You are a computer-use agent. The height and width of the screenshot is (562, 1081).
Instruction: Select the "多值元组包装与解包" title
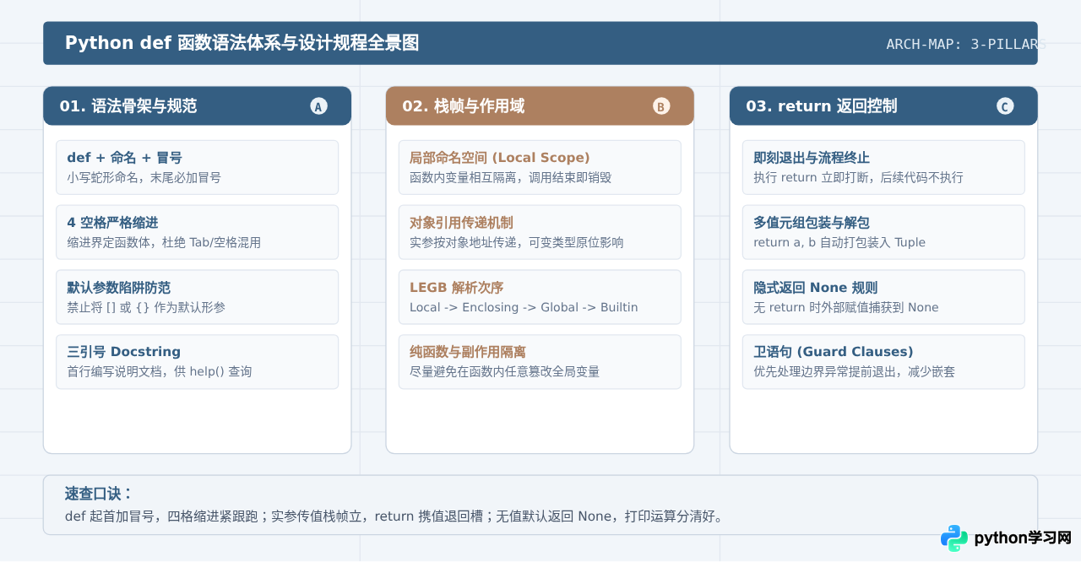tap(812, 223)
